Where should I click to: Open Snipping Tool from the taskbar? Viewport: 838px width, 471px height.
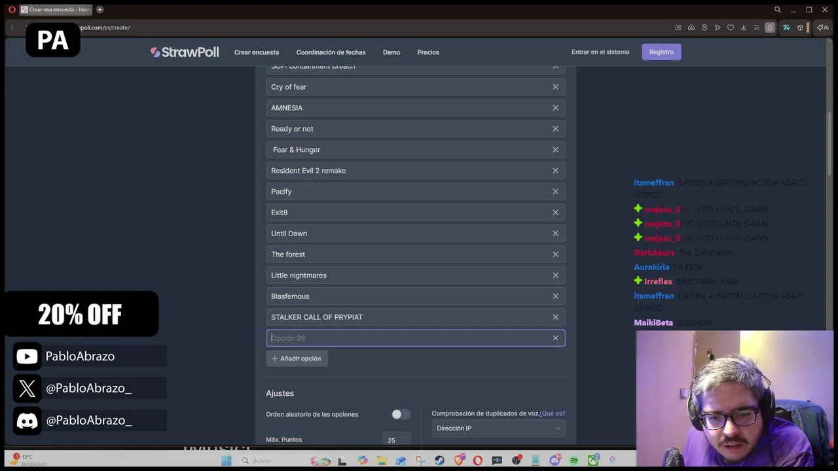tap(420, 461)
